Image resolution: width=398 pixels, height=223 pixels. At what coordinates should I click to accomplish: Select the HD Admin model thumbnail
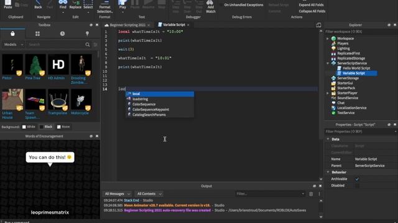58,64
